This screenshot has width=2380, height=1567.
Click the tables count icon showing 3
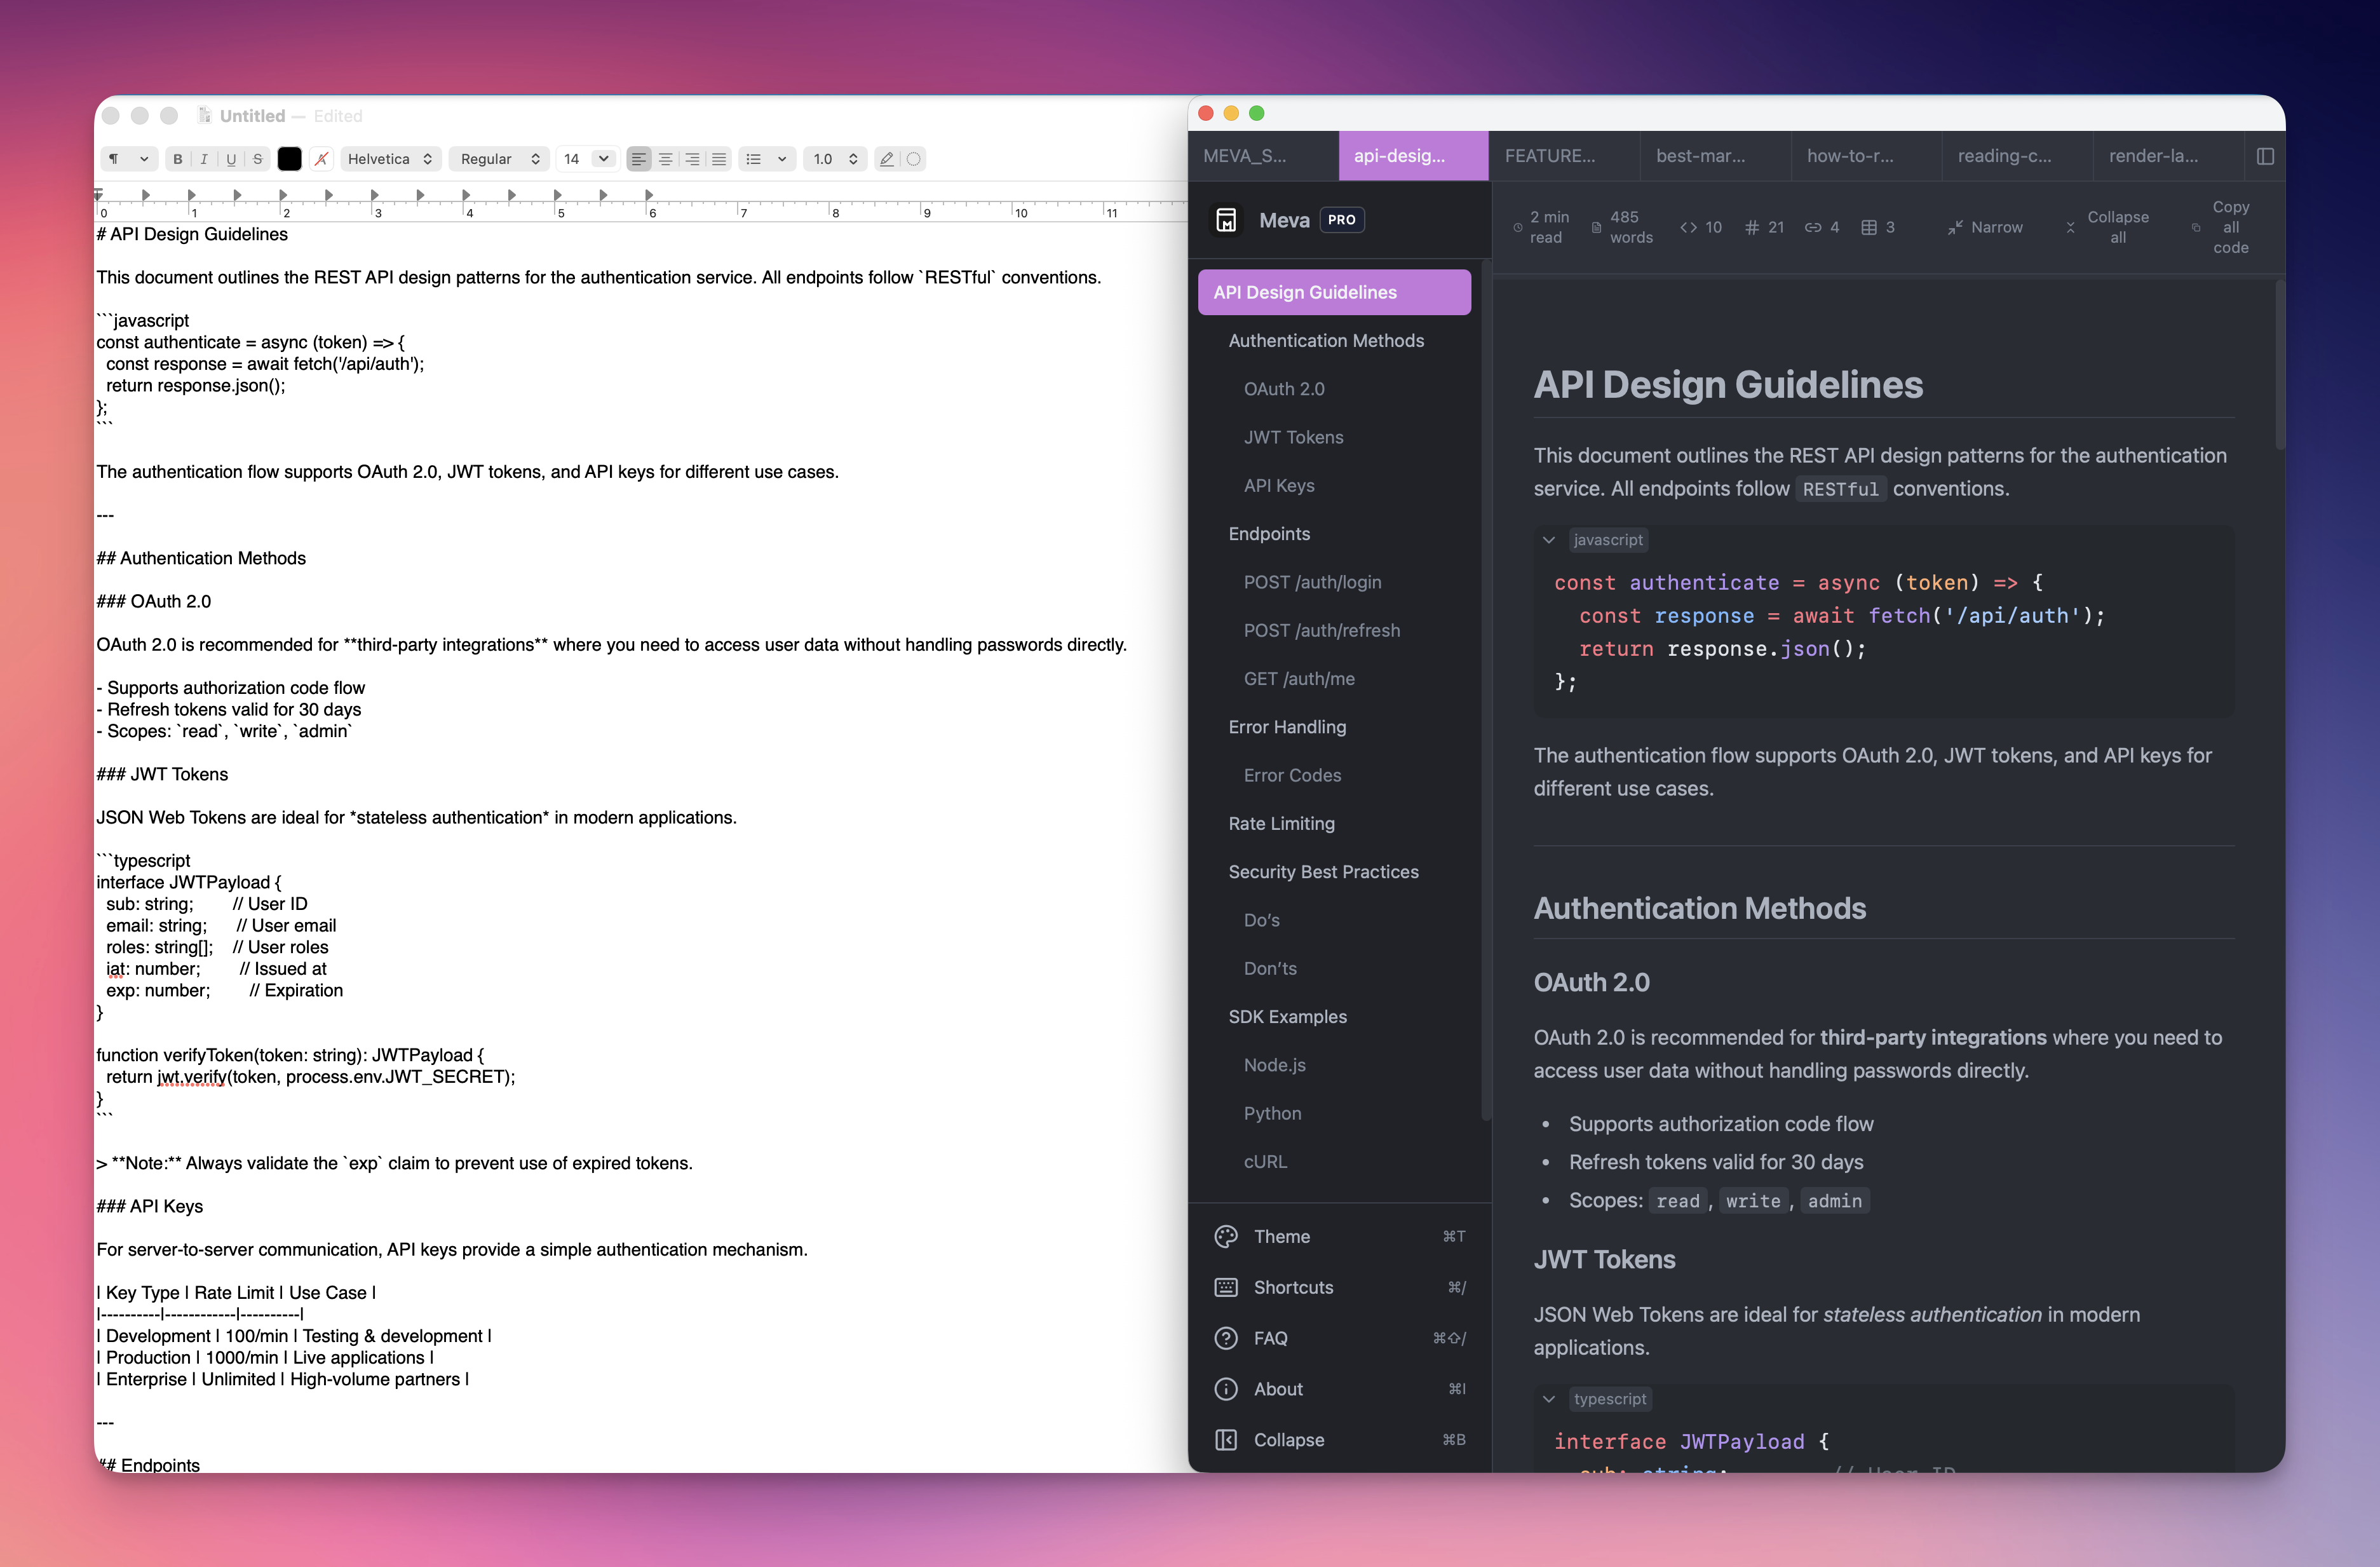pyautogui.click(x=1869, y=227)
